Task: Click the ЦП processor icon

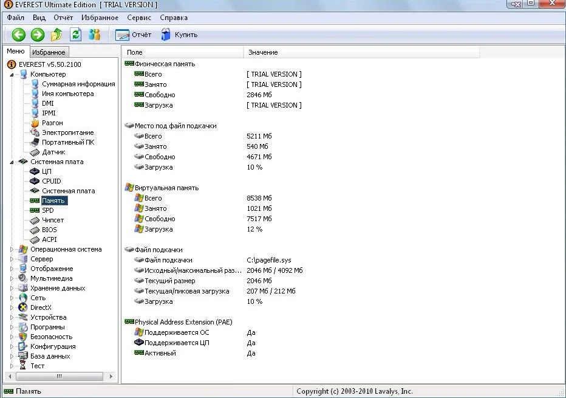Action: pos(35,171)
